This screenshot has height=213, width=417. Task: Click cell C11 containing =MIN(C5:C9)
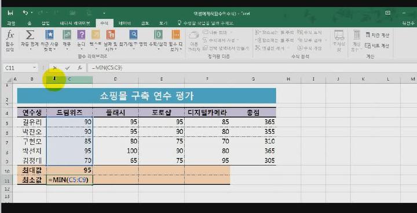tap(69, 180)
